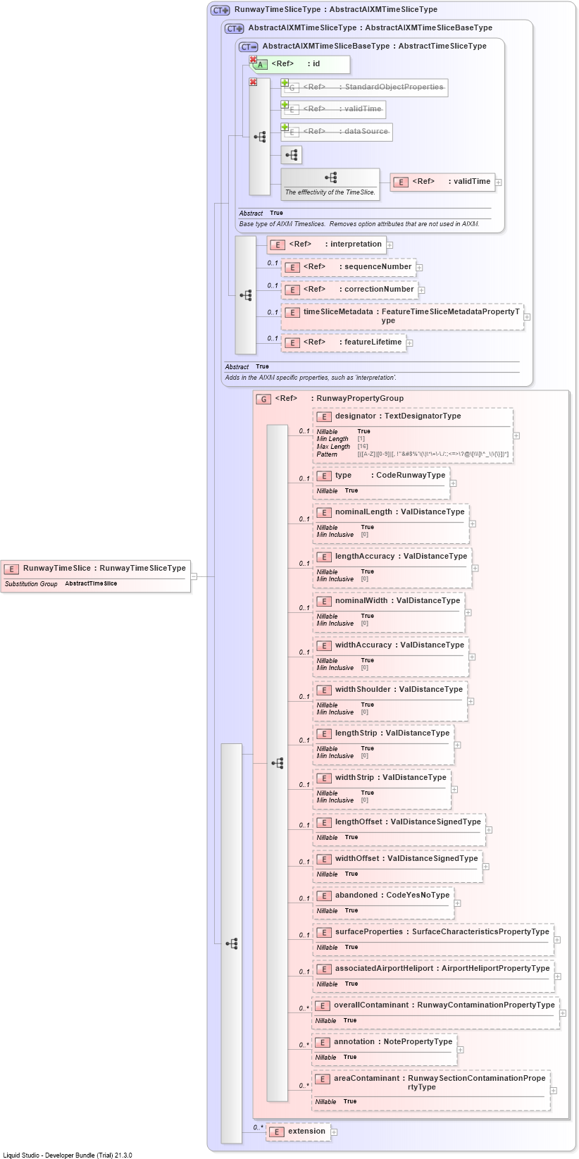Image resolution: width=579 pixels, height=1159 pixels.
Task: Select the annotation : NotePropertyType element
Action: (x=385, y=1050)
